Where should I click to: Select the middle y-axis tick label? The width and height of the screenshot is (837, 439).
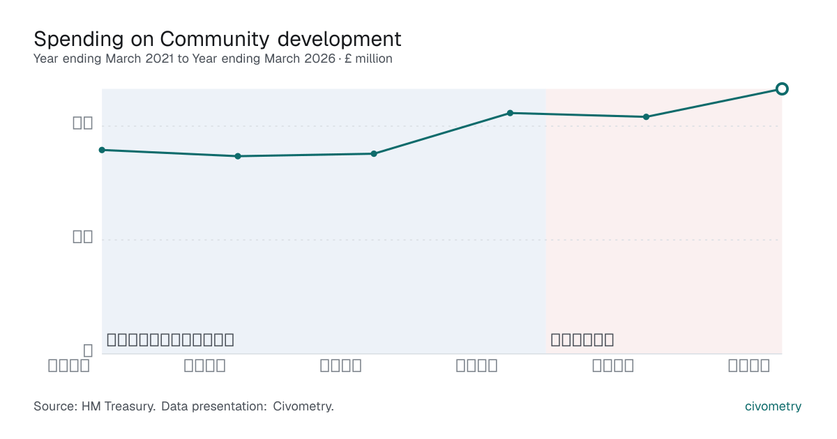click(83, 237)
